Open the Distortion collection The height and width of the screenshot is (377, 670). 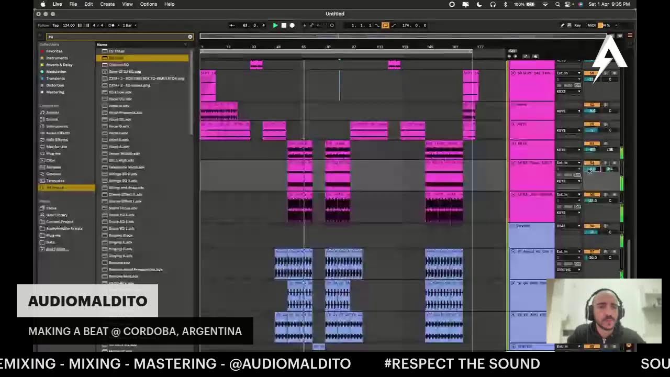pyautogui.click(x=55, y=85)
